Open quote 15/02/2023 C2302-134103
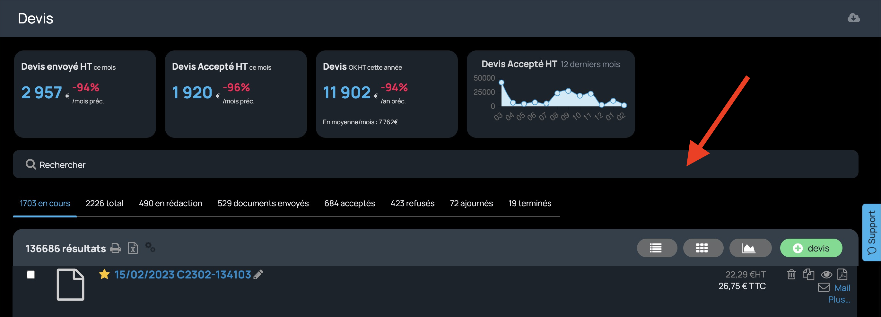 (x=183, y=275)
